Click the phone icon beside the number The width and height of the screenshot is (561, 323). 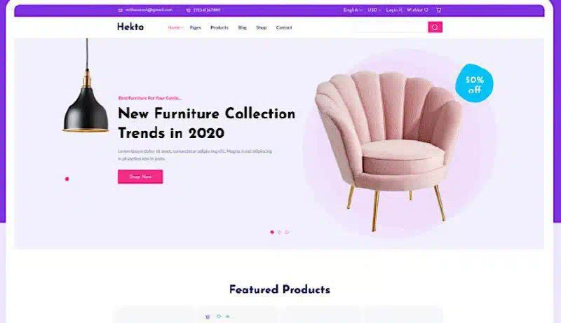(188, 11)
